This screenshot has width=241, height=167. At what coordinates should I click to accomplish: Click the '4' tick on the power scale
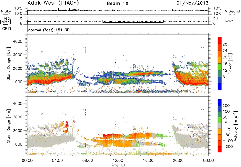(x=224, y=83)
